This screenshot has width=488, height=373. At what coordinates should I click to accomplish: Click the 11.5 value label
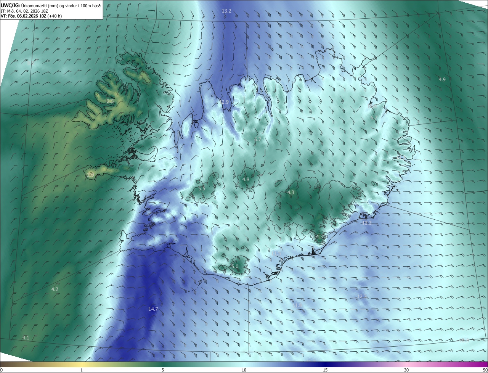[x=277, y=254]
